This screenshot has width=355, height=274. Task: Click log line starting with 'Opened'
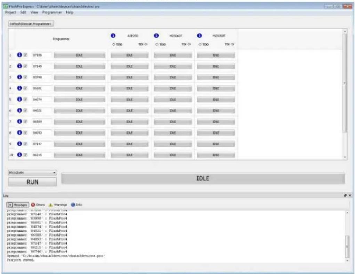pos(56,256)
